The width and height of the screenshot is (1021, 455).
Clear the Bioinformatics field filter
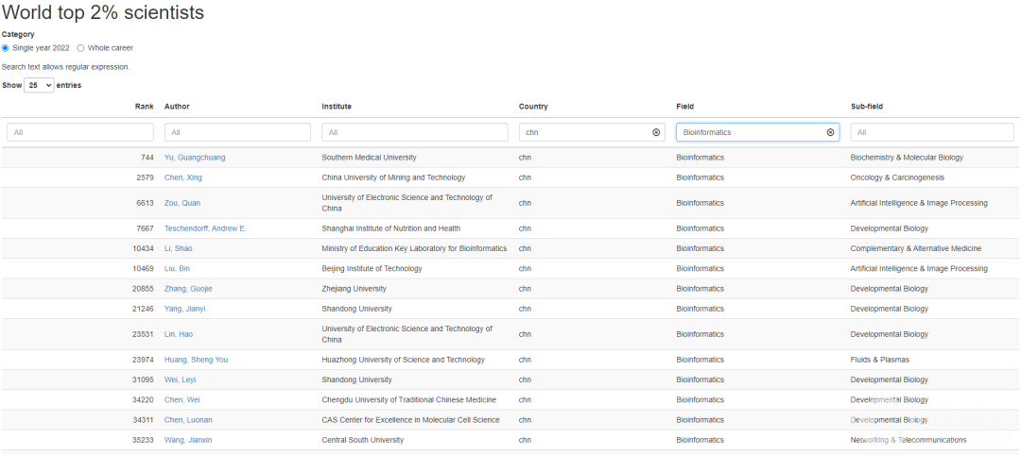click(x=831, y=132)
